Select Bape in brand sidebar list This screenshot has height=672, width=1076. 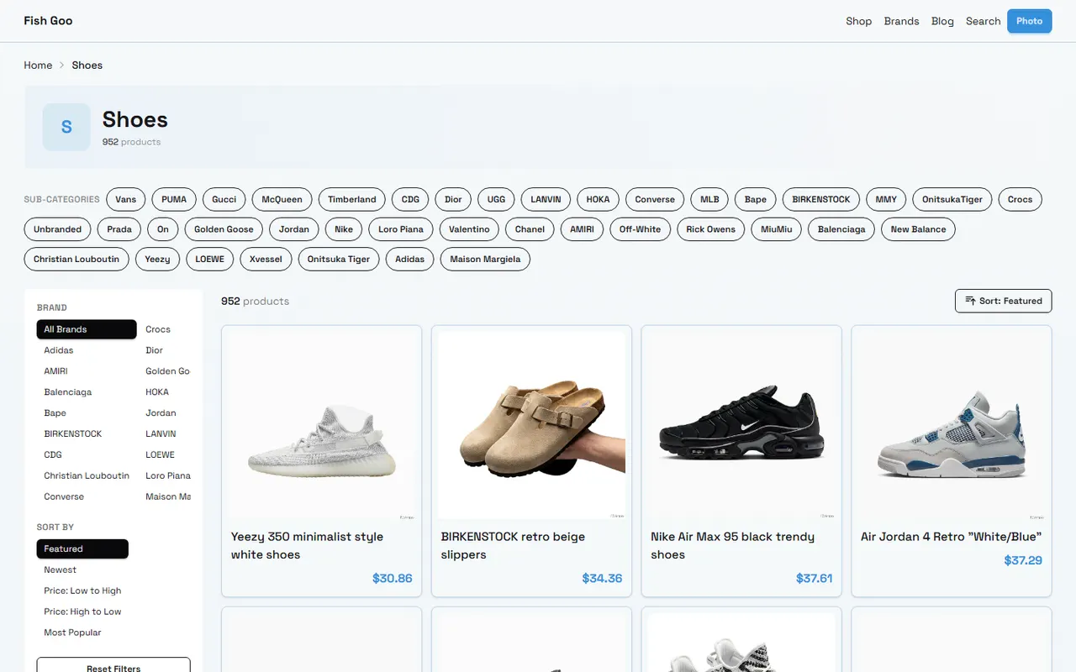point(87,413)
